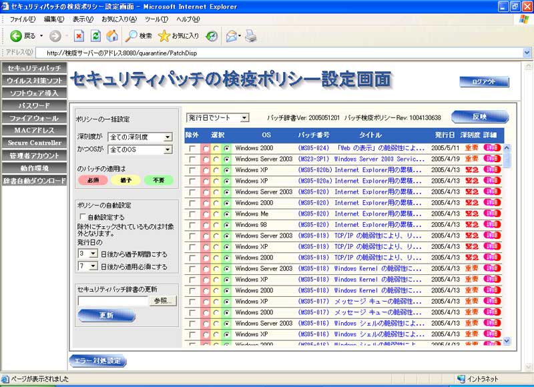Open detail (詳細) icon for MS05-024 row

pos(492,147)
